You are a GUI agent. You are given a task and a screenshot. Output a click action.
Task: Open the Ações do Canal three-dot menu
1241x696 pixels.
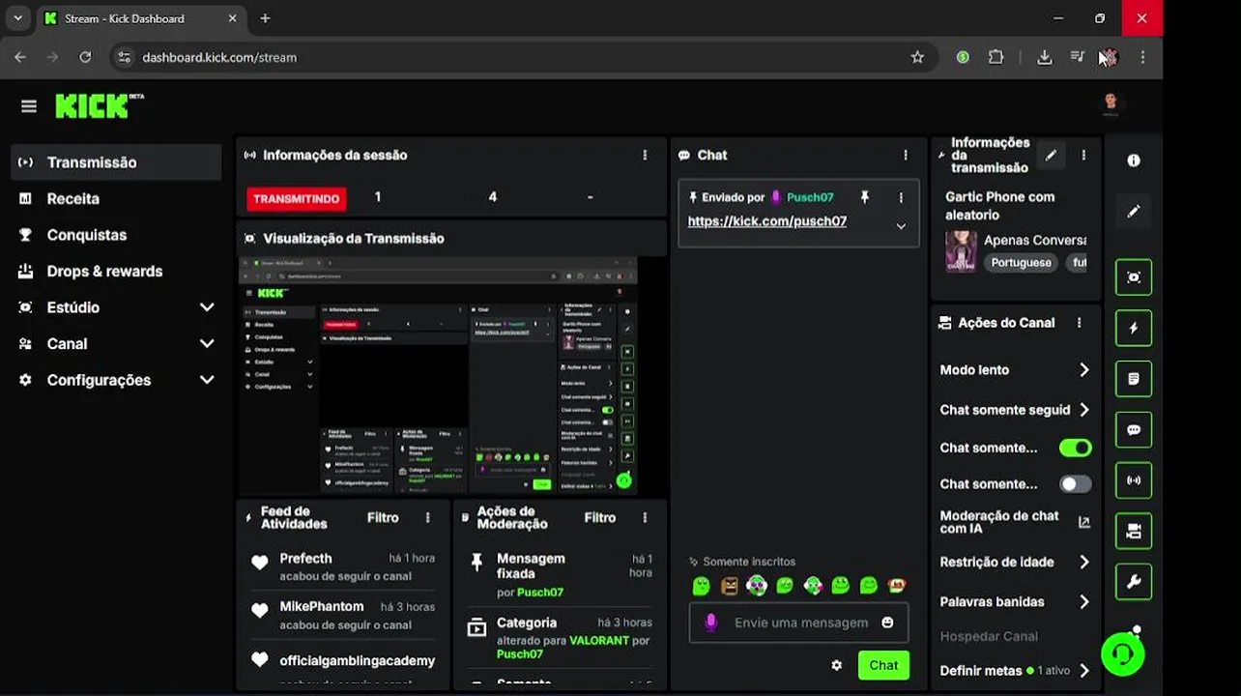[1079, 323]
